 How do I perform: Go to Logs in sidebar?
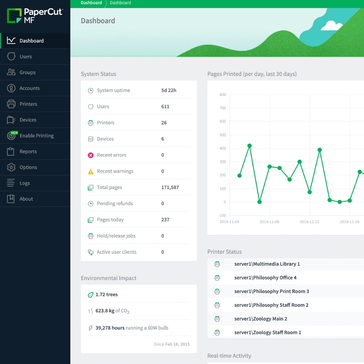pyautogui.click(x=25, y=183)
